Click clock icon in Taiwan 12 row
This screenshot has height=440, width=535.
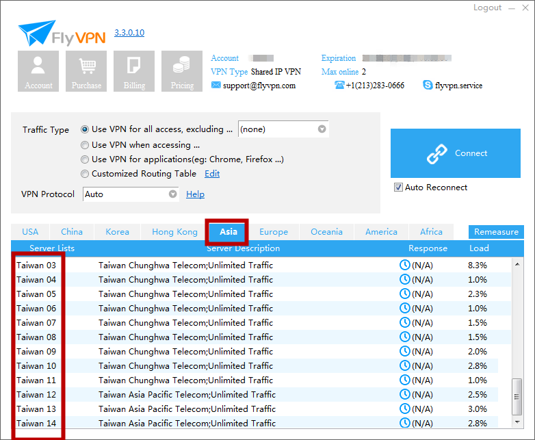[404, 394]
